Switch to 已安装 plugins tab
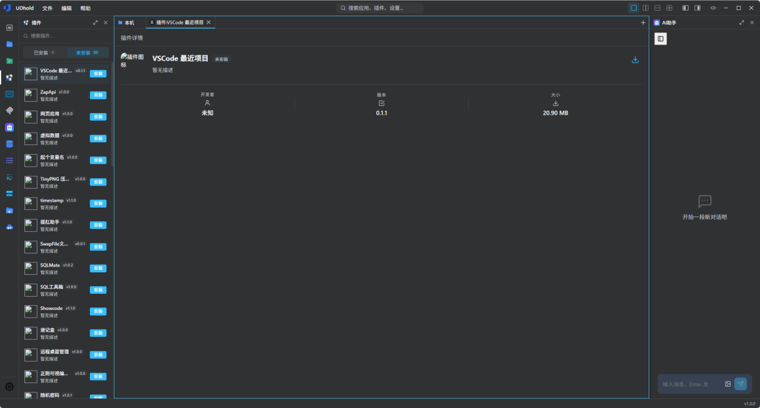The image size is (760, 408). click(x=45, y=52)
